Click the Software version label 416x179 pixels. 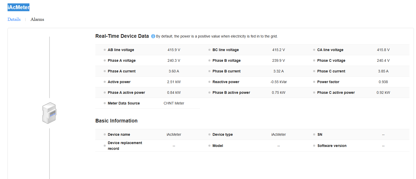[332, 146]
